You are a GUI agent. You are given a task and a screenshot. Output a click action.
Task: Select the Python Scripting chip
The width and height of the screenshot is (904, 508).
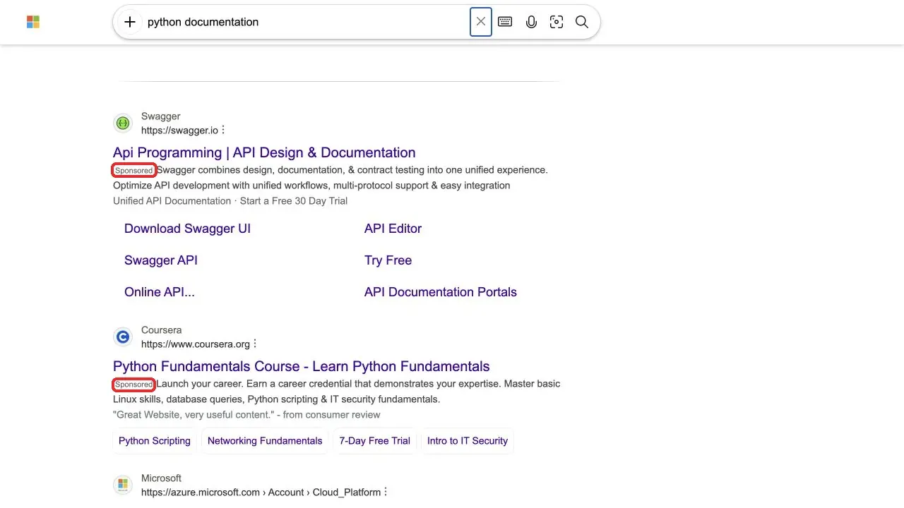(155, 441)
